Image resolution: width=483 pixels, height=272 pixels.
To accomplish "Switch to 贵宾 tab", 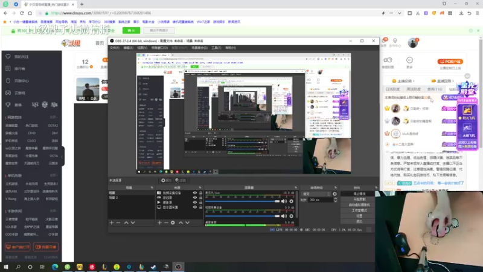I will tap(435, 89).
